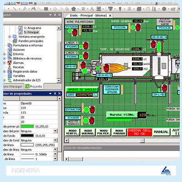Click white line color swatch (255,255,255)
The image size is (182, 182).
coord(27,145)
